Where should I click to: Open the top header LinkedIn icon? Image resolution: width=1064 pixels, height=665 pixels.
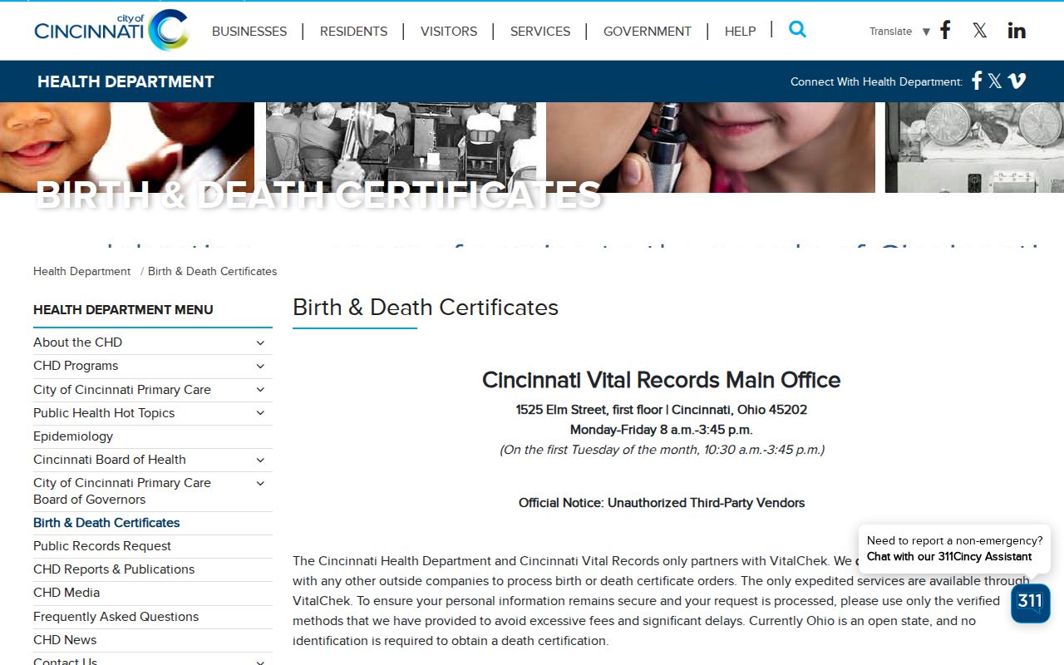coord(1017,31)
